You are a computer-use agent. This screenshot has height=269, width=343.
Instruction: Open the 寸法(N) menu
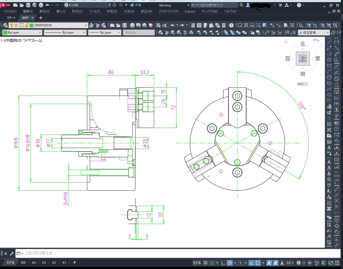click(x=129, y=11)
